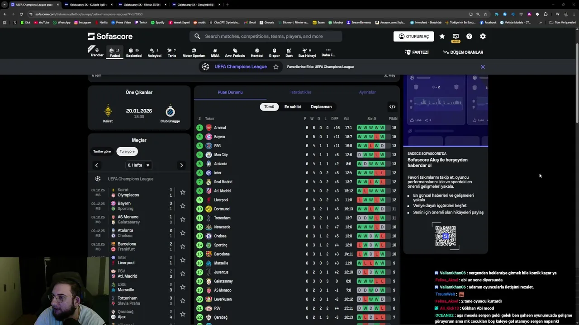
Task: Open the Trendler section icon
Action: tap(97, 51)
